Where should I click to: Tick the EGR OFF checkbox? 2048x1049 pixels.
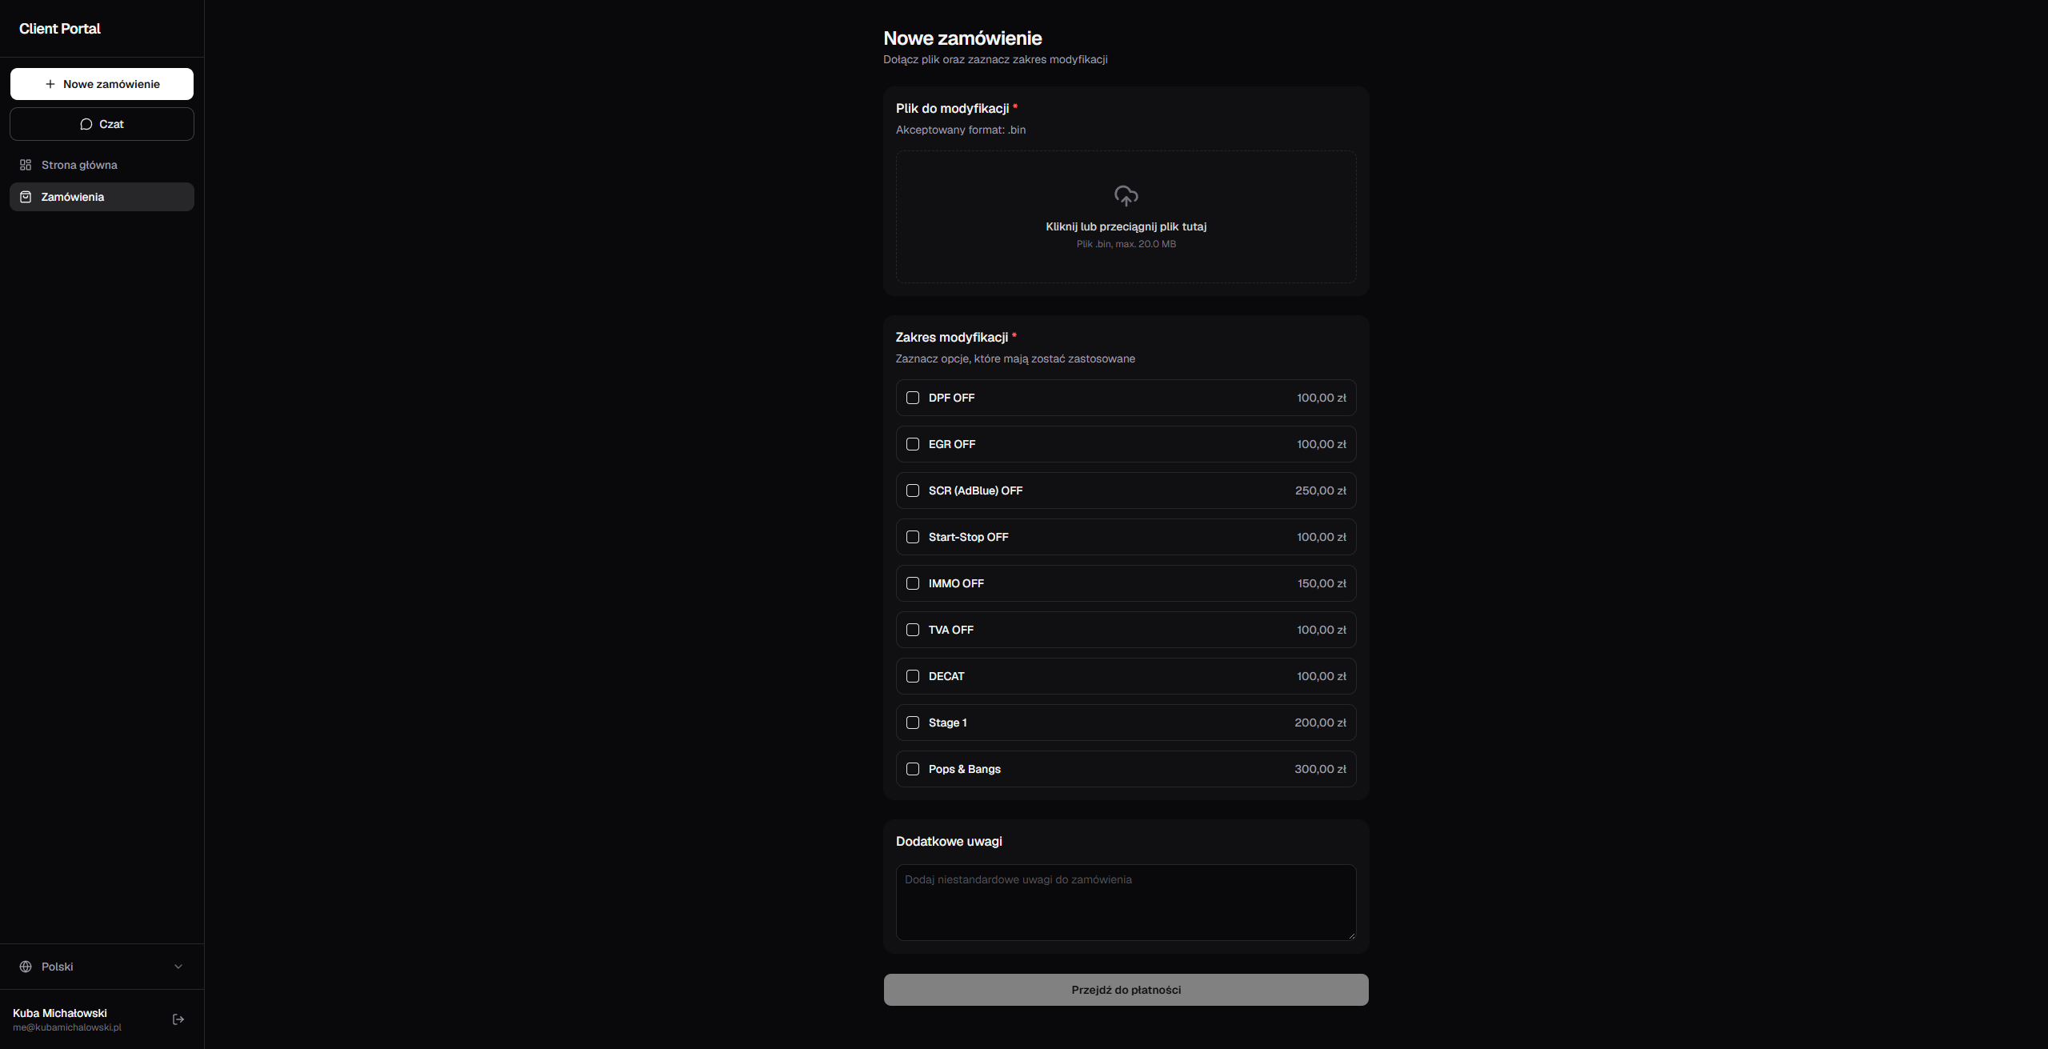913,444
